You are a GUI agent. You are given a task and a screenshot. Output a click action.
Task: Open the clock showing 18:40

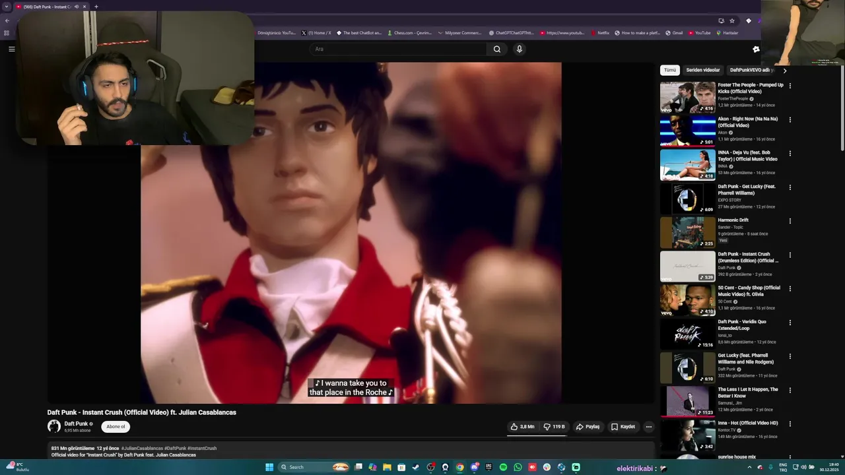pos(828,467)
